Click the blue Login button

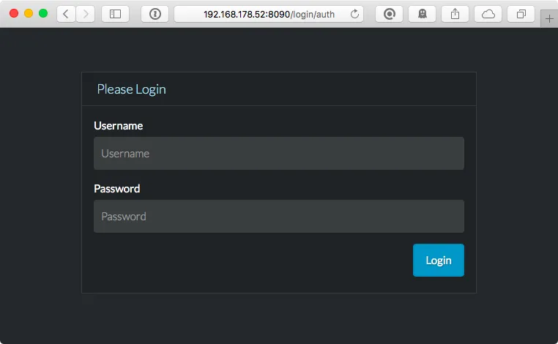point(439,260)
